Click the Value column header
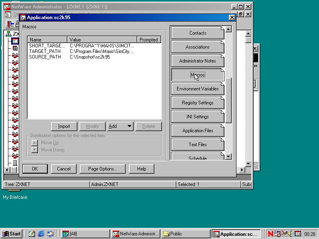319x239 pixels. [102, 39]
